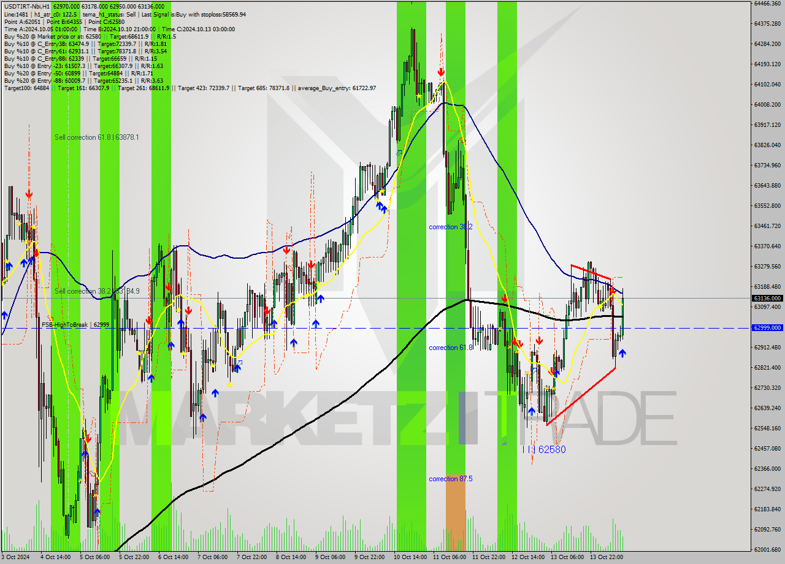Click the 63370.640 price axis label

point(767,246)
